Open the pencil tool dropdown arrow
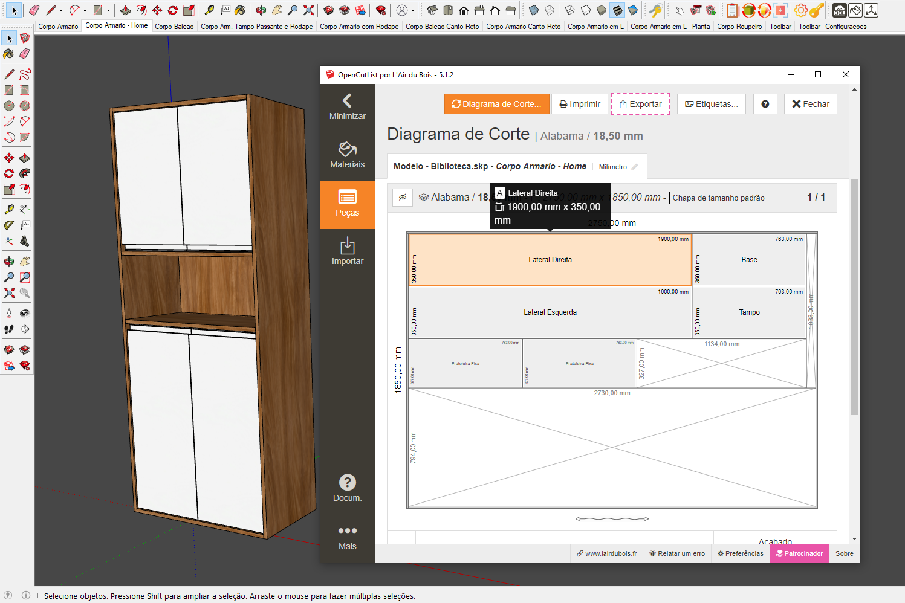905x603 pixels. click(x=61, y=10)
